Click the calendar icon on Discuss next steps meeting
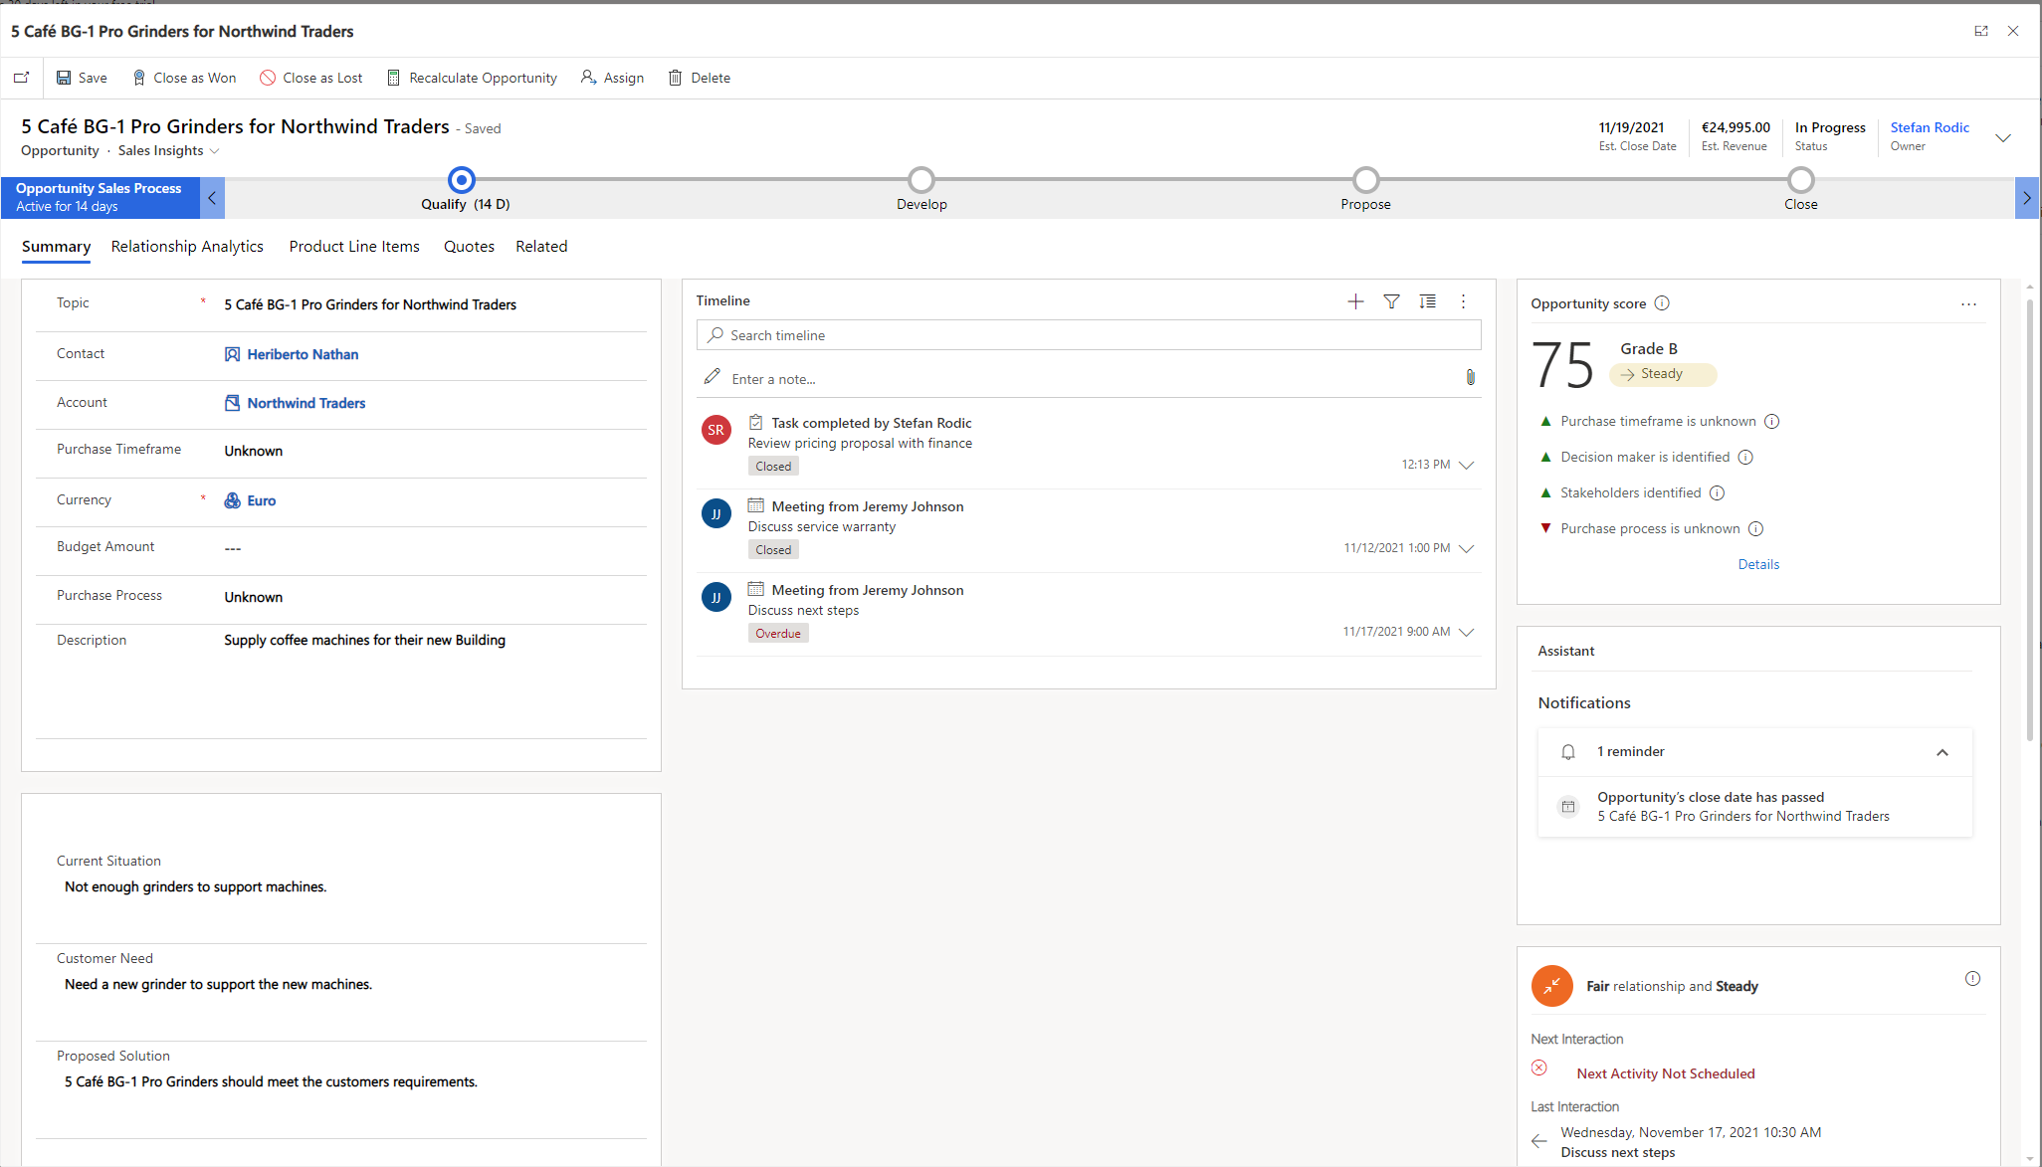Image resolution: width=2042 pixels, height=1167 pixels. (755, 590)
